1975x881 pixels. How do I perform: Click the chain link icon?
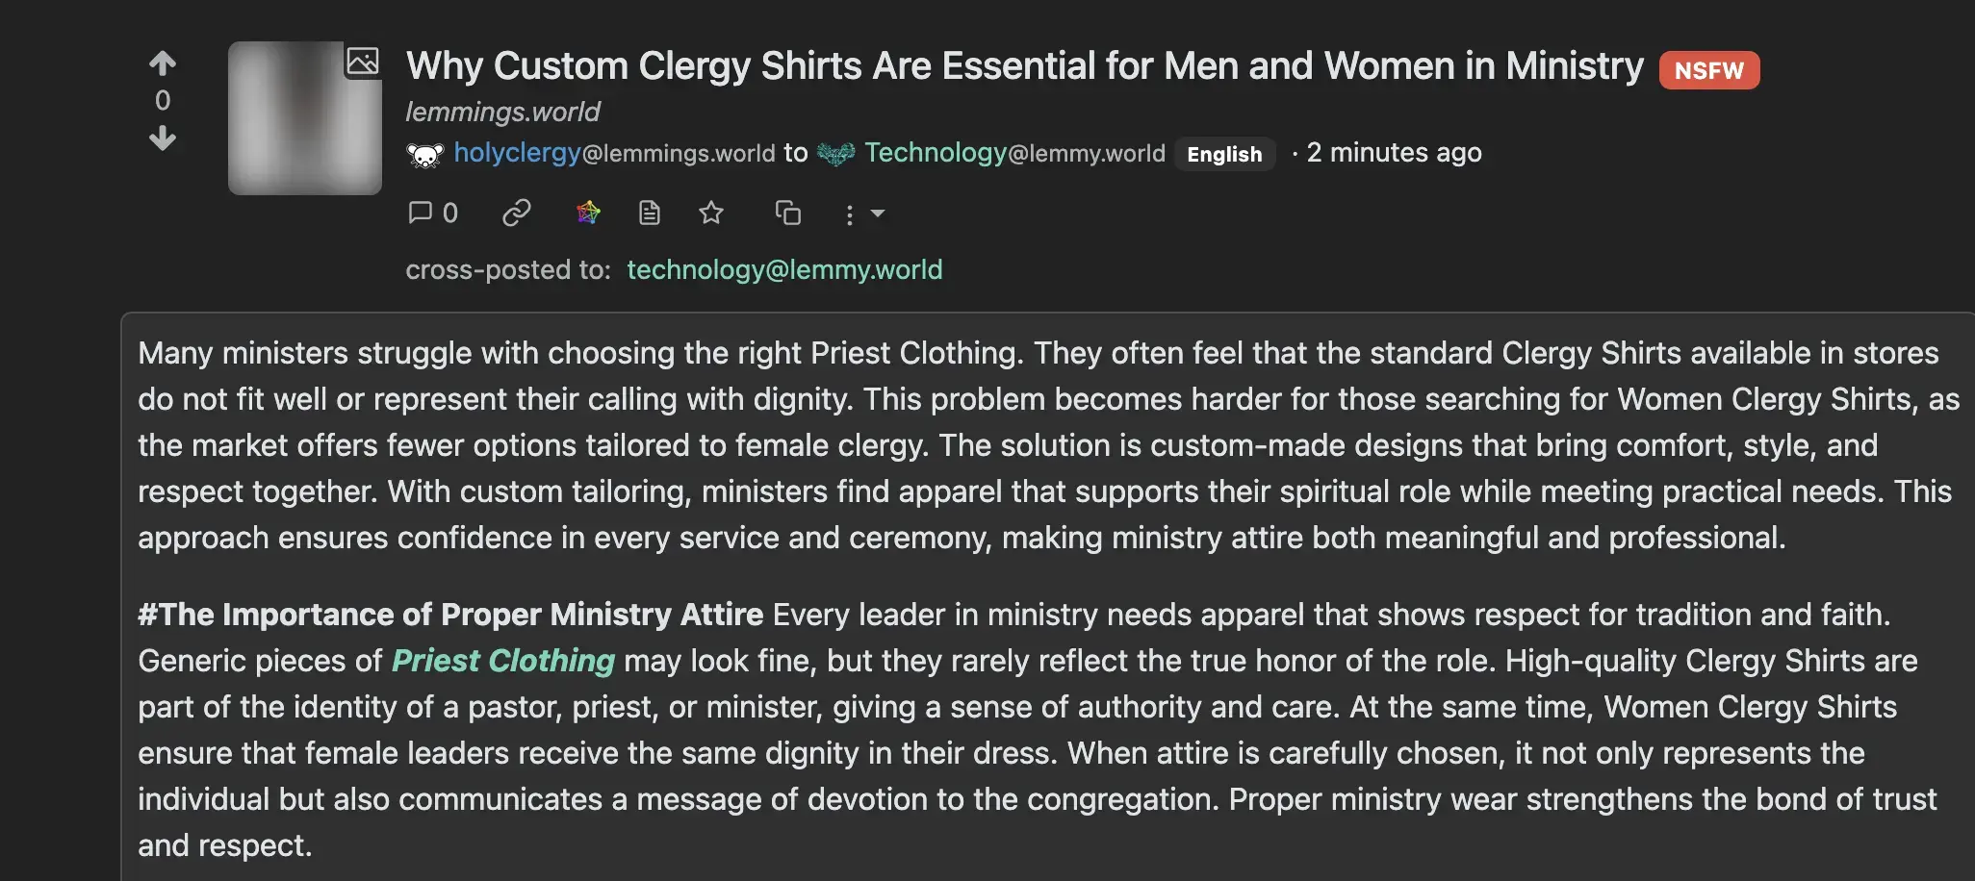(517, 213)
